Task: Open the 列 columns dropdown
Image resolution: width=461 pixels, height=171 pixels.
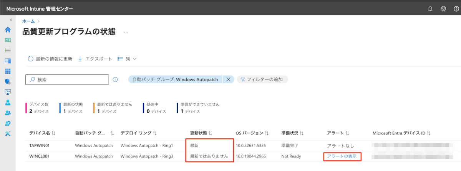Action: click(127, 59)
